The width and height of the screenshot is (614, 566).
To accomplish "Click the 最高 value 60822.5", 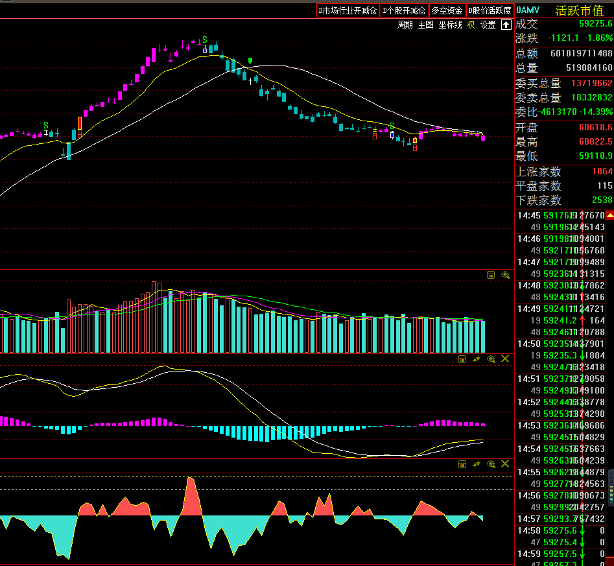I will [x=595, y=141].
